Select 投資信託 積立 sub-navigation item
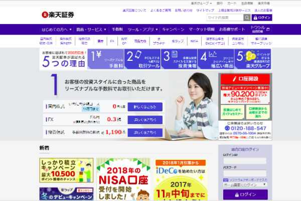 coord(84,41)
